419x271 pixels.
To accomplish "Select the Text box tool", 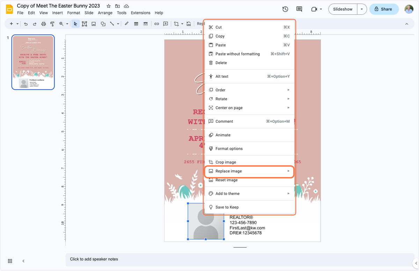I will (x=84, y=24).
